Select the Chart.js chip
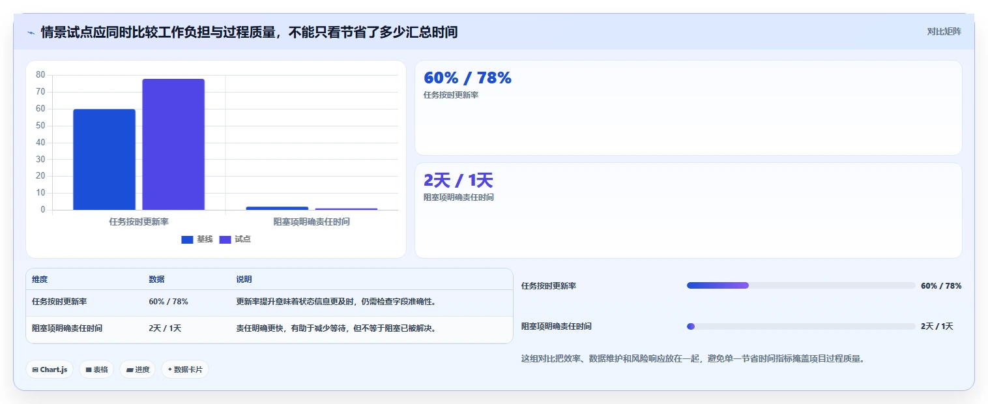988x404 pixels. point(50,369)
